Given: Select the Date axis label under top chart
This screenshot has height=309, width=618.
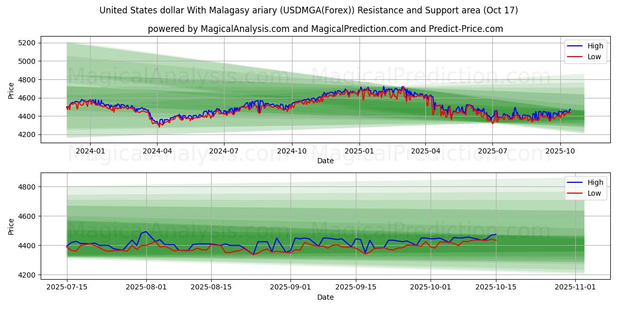Looking at the screenshot, I should pyautogui.click(x=325, y=161).
